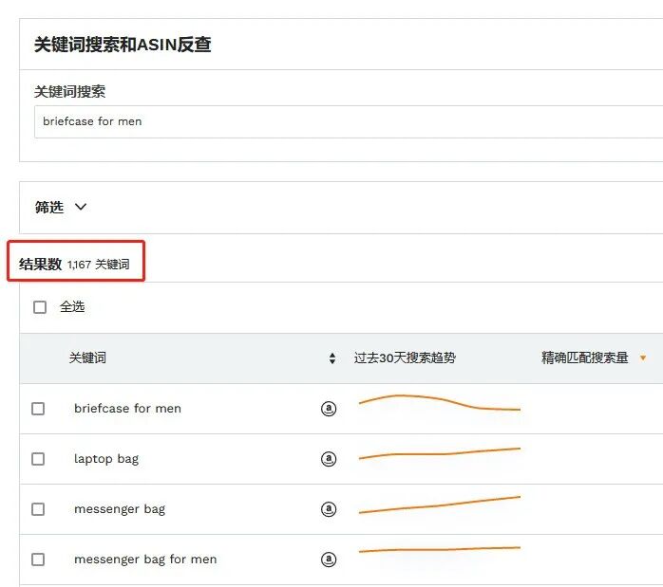Click keyword text laptop bag
Viewport: 663px width, 587px height.
click(x=106, y=459)
